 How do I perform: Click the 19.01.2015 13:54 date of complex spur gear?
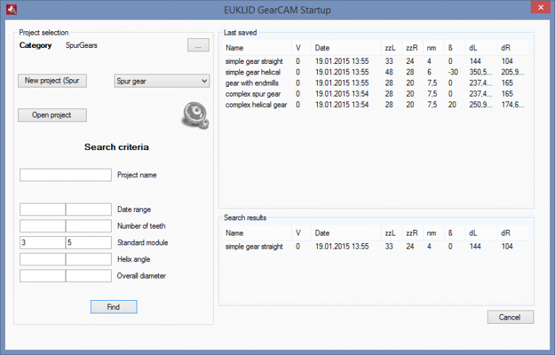pos(342,94)
